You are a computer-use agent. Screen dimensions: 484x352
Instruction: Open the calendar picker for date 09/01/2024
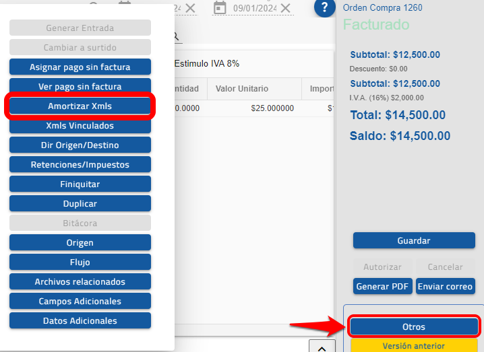[219, 8]
